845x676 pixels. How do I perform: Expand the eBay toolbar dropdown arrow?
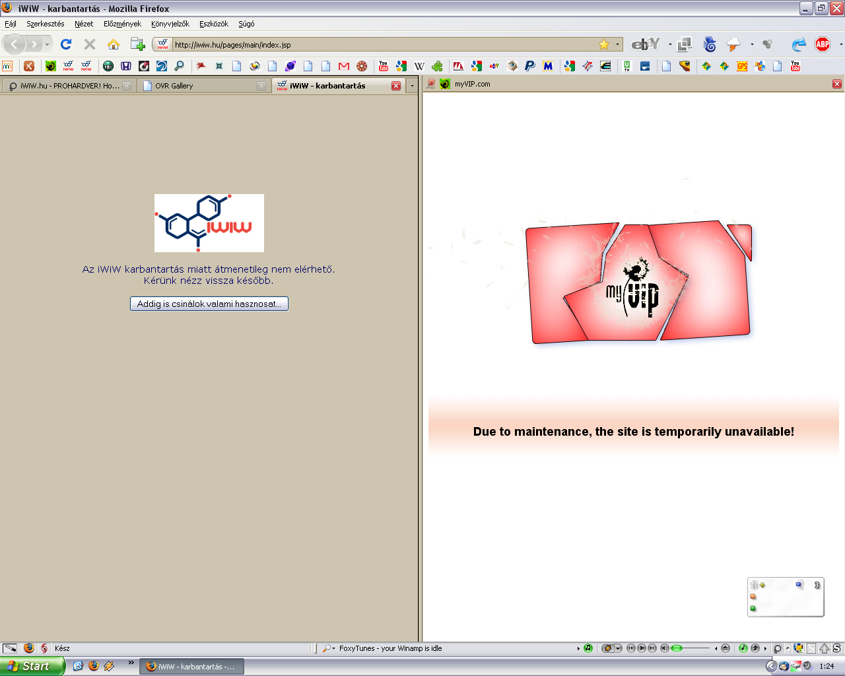670,44
